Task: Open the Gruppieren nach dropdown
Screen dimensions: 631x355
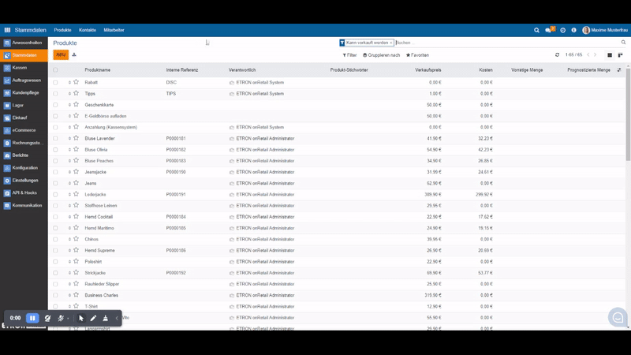Action: point(382,55)
